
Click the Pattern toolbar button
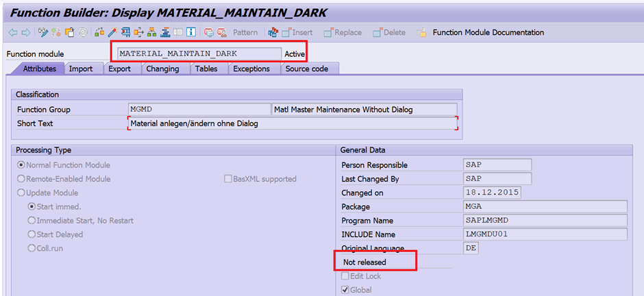click(x=245, y=32)
